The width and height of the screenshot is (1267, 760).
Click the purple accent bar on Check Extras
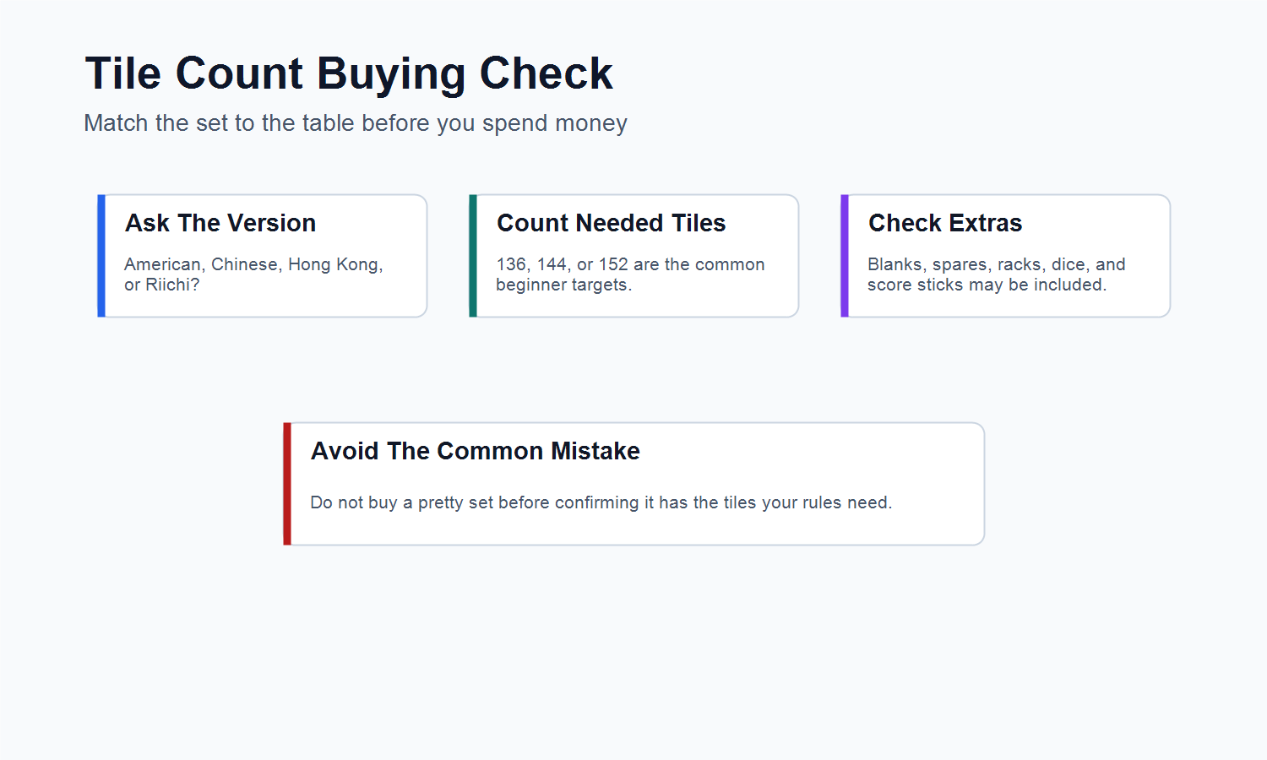[x=845, y=256]
